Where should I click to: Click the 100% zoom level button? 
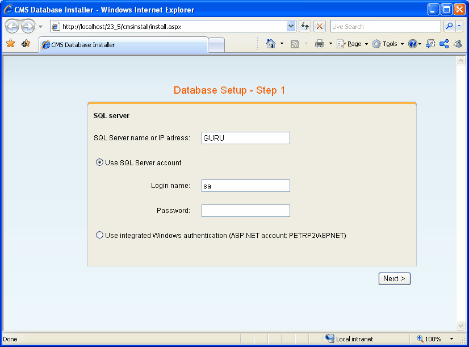(429, 338)
